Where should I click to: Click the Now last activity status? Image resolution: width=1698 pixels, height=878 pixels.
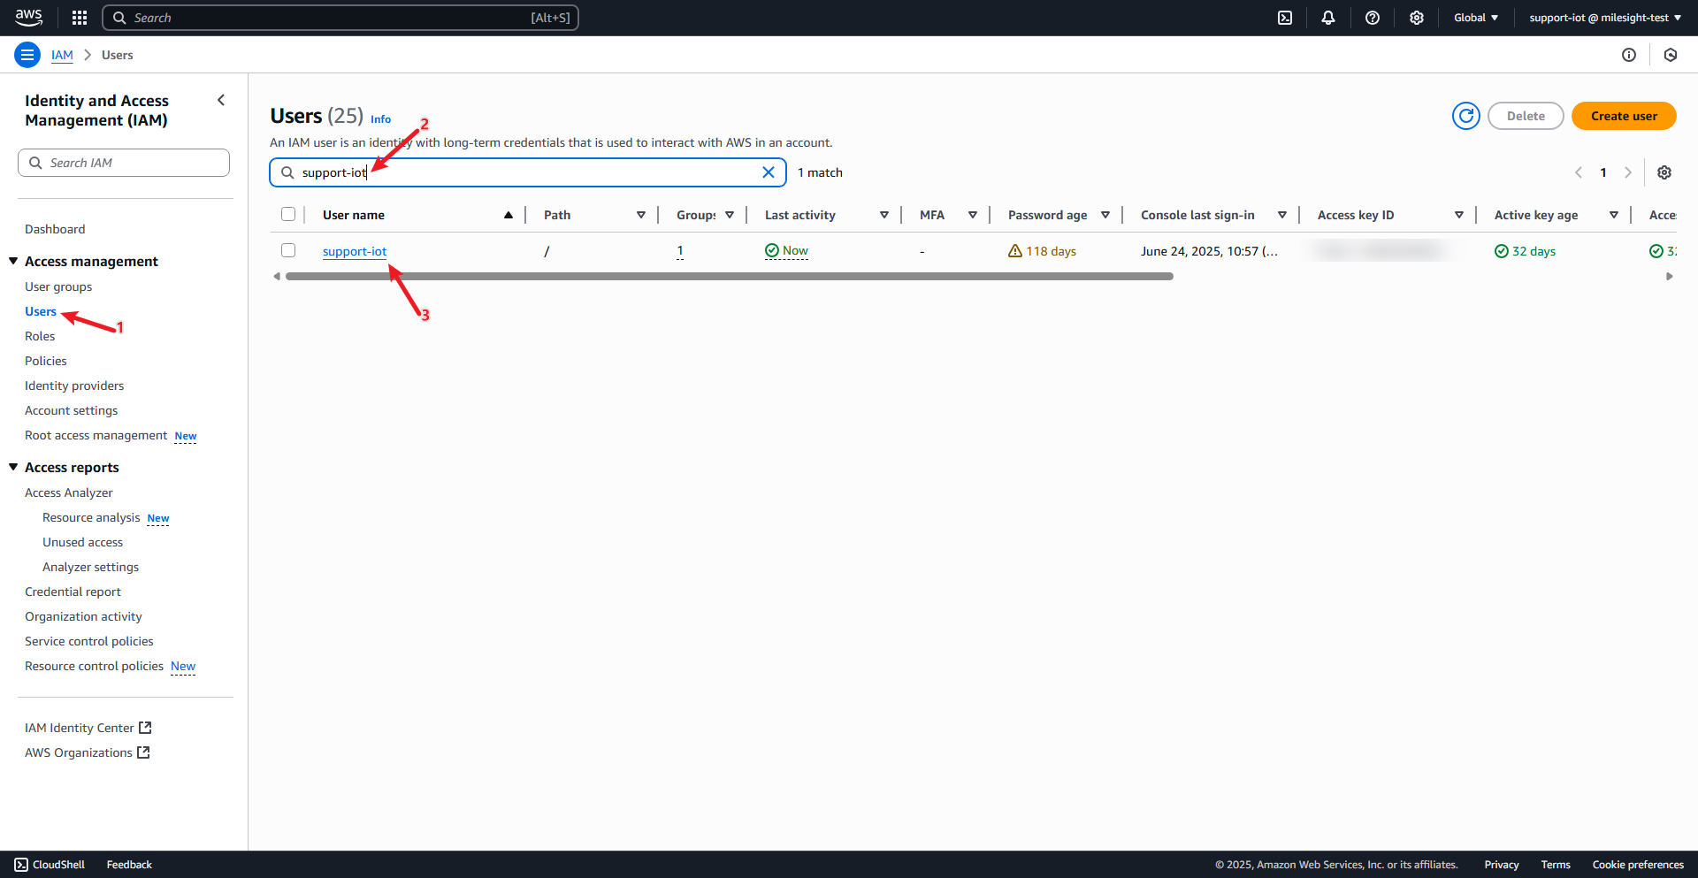[x=786, y=251]
